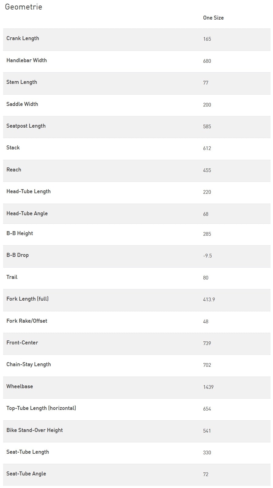Click the Reach value 455

207,170
